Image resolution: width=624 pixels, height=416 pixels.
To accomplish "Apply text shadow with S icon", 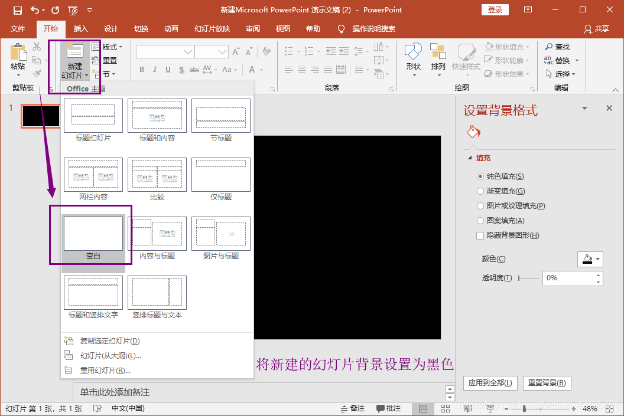I will point(181,70).
